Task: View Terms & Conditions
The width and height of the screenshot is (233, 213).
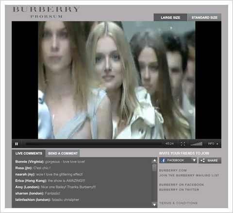Action: coord(178,203)
